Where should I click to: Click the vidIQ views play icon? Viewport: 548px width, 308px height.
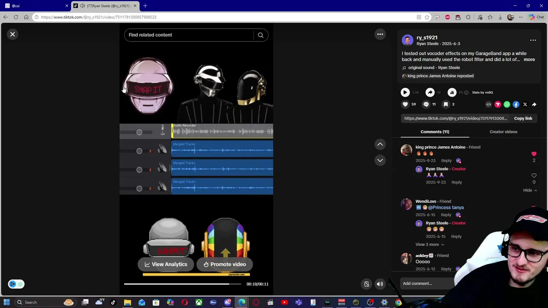(x=405, y=92)
